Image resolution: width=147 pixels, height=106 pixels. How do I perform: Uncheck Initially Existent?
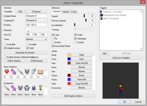pyautogui.click(x=5, y=48)
